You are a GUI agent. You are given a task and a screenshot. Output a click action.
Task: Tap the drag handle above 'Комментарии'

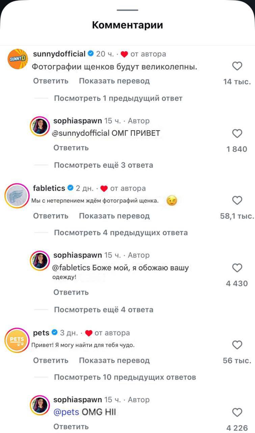tap(127, 10)
